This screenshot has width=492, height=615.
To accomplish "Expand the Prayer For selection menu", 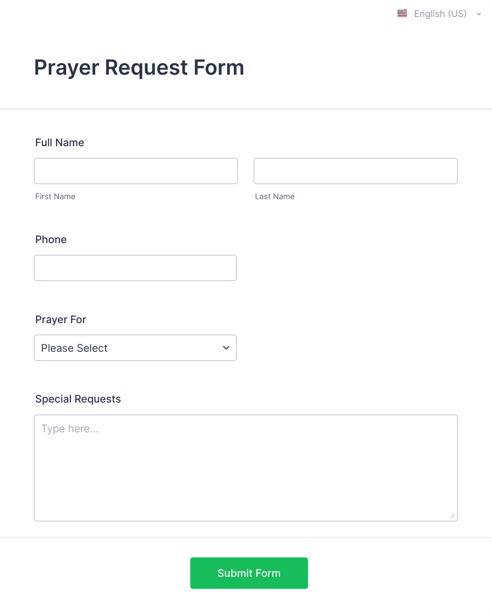I will pos(135,347).
